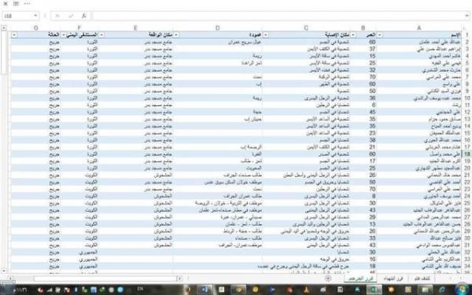Click the fx insert function icon
The image size is (472, 295).
[84, 16]
